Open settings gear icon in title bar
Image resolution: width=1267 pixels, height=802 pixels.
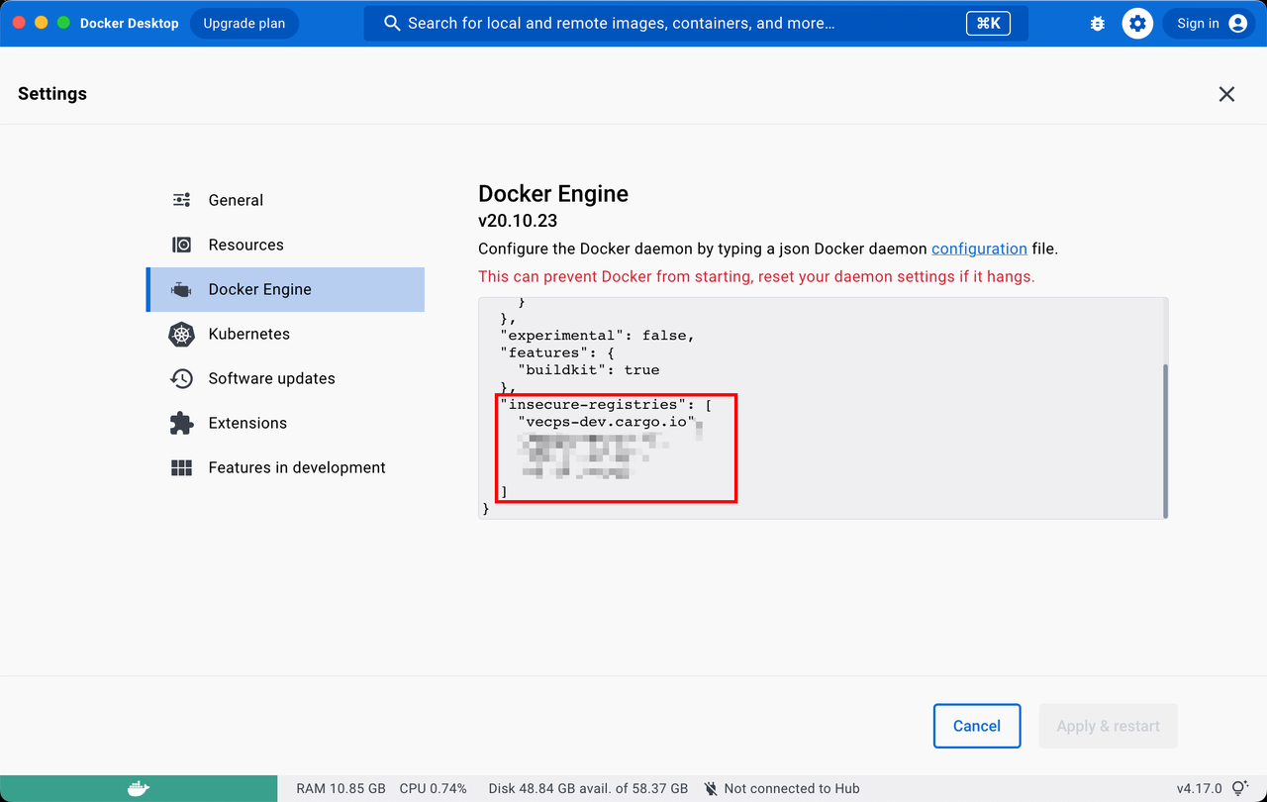(1137, 24)
